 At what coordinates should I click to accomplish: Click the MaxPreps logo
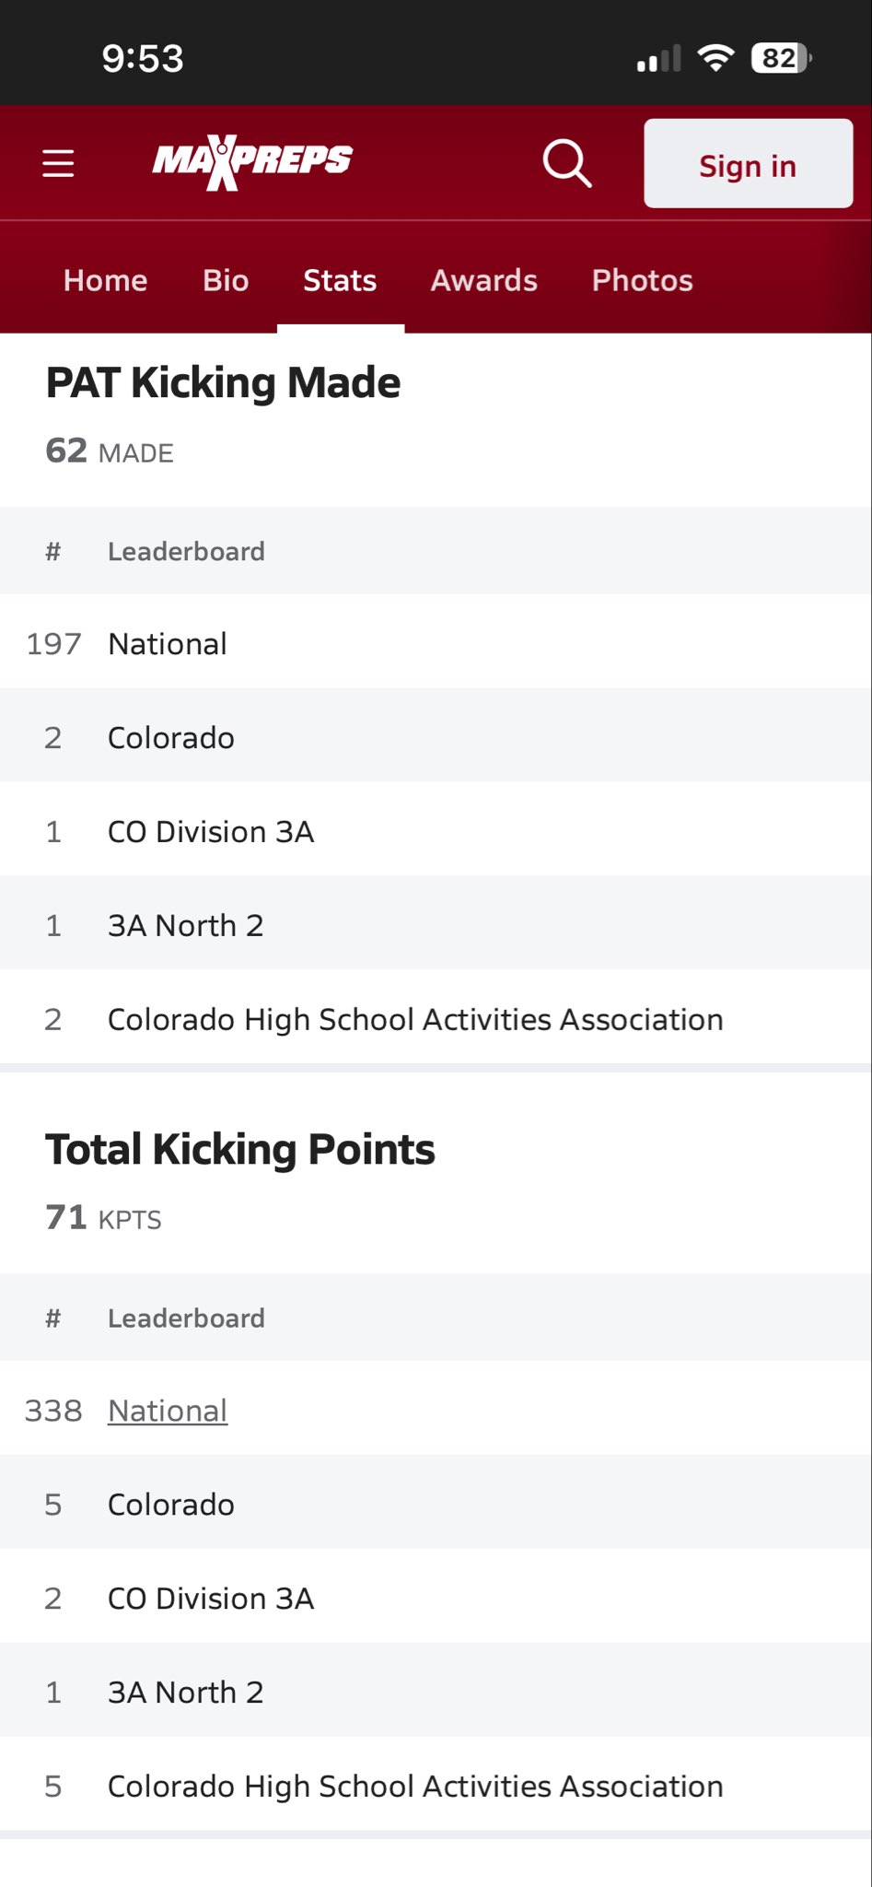pos(252,162)
